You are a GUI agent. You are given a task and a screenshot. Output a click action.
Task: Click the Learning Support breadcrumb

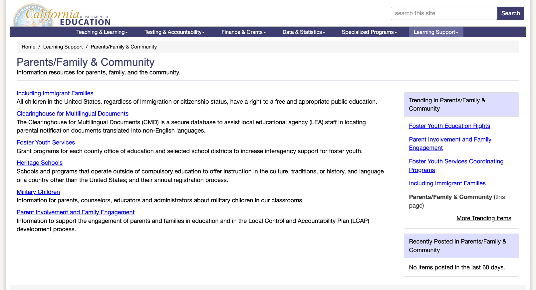pos(63,47)
